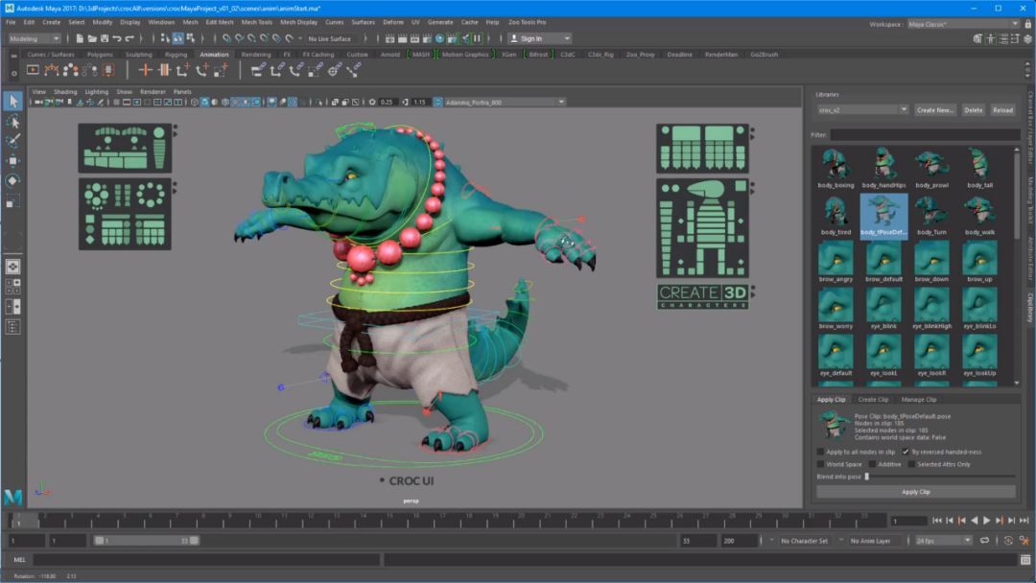1036x583 pixels.
Task: Open the Modeling menu set dropdown
Action: pos(35,38)
